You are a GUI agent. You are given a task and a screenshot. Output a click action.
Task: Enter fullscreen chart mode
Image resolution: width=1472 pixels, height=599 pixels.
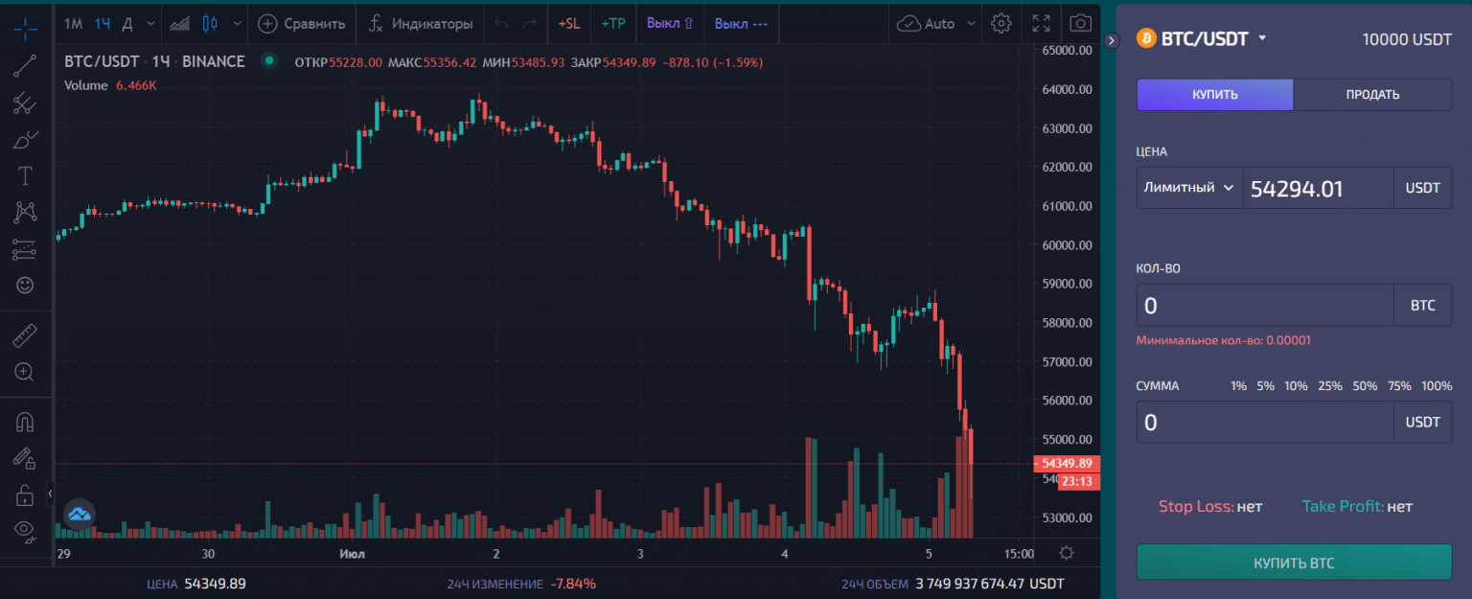1042,23
